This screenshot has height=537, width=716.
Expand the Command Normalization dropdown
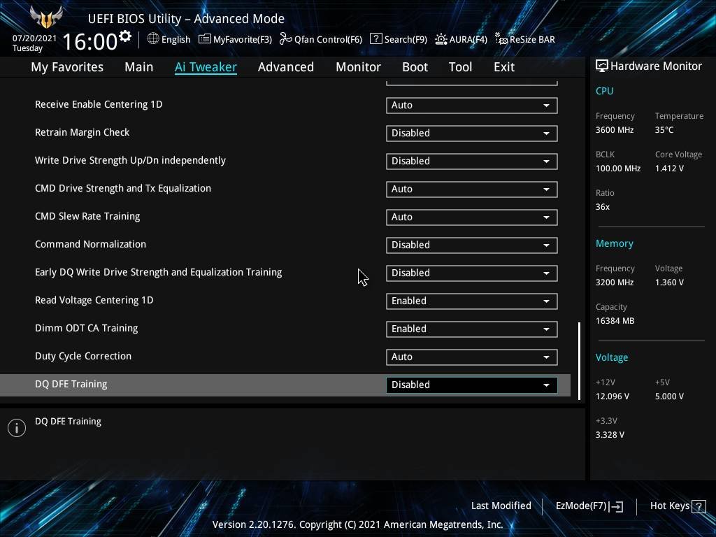[x=471, y=245]
